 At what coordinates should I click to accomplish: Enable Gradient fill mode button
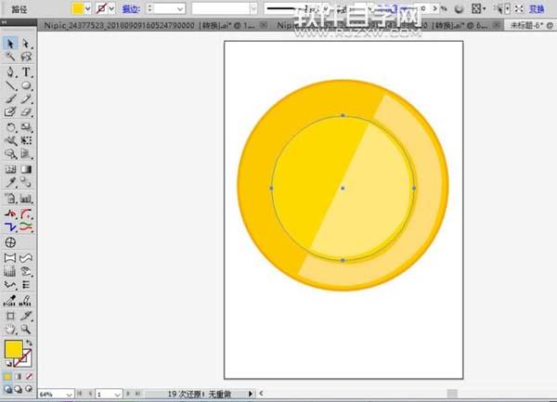click(19, 376)
